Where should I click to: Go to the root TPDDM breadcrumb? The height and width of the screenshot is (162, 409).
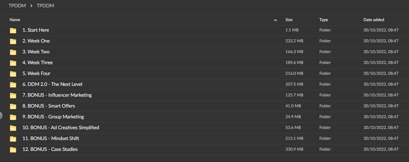click(17, 6)
